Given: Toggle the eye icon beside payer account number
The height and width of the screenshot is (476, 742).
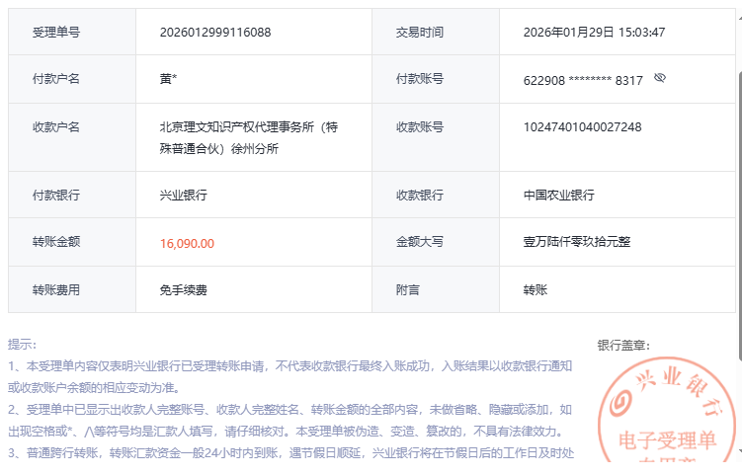Looking at the screenshot, I should 660,77.
